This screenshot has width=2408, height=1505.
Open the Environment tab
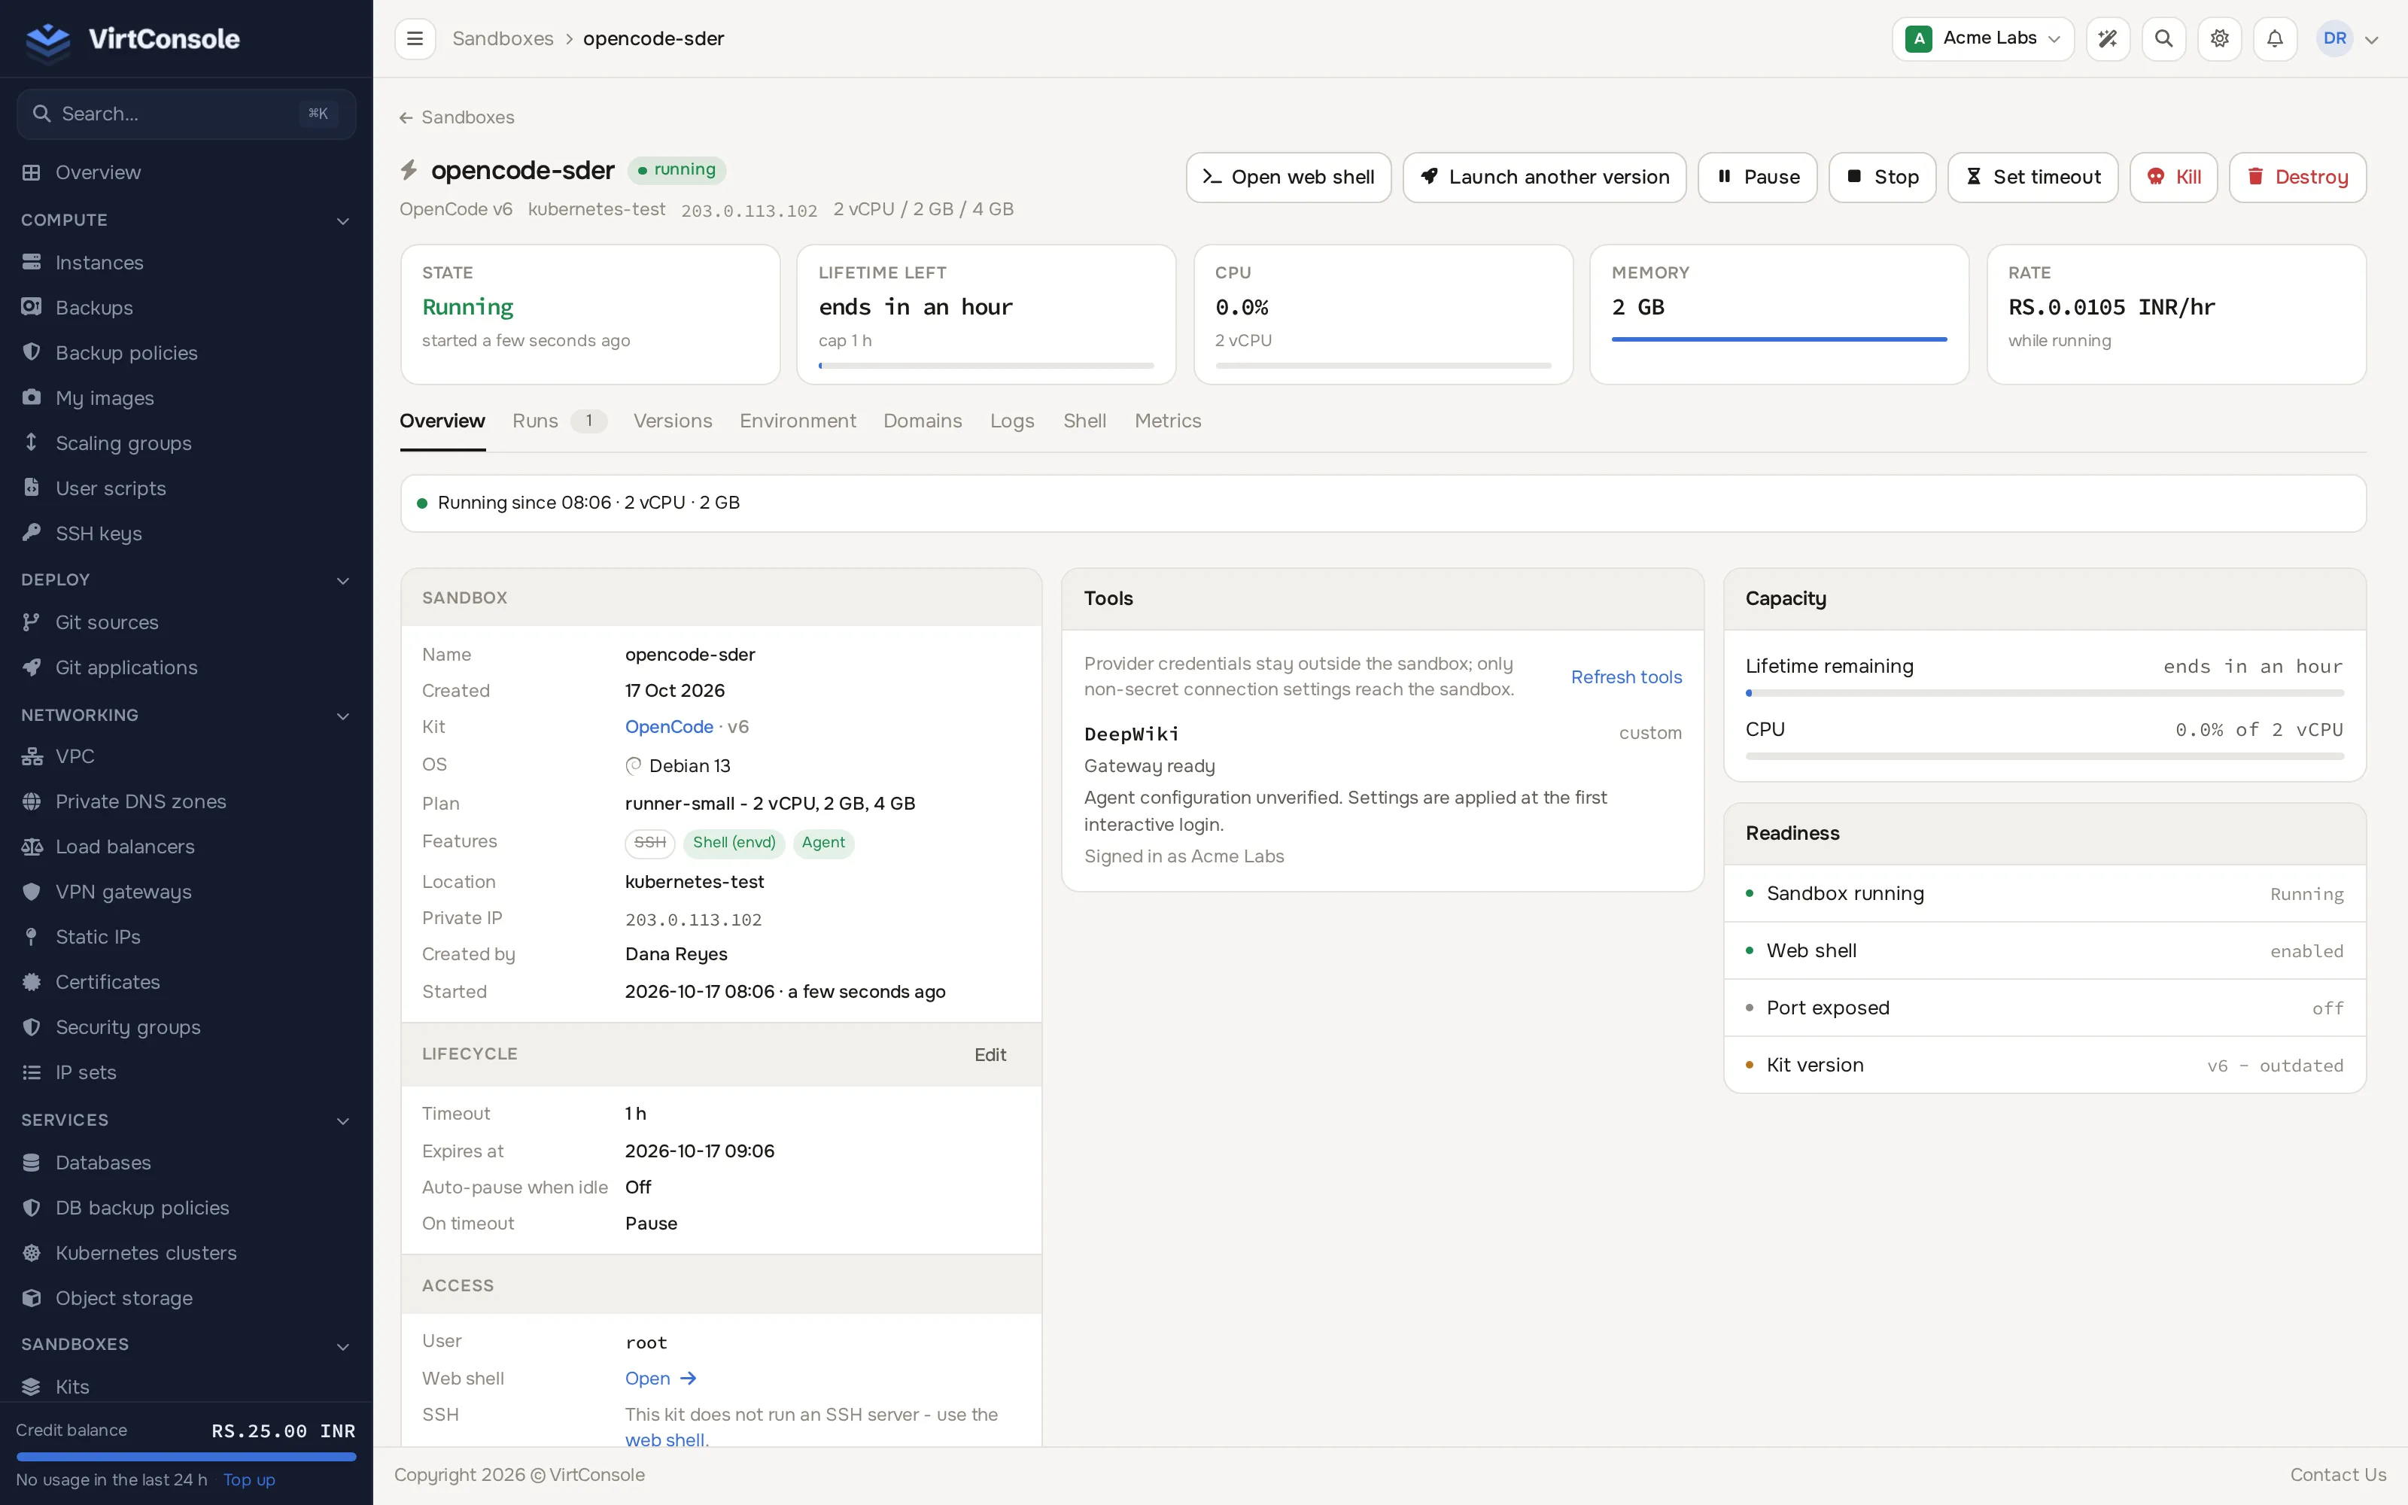(x=798, y=421)
